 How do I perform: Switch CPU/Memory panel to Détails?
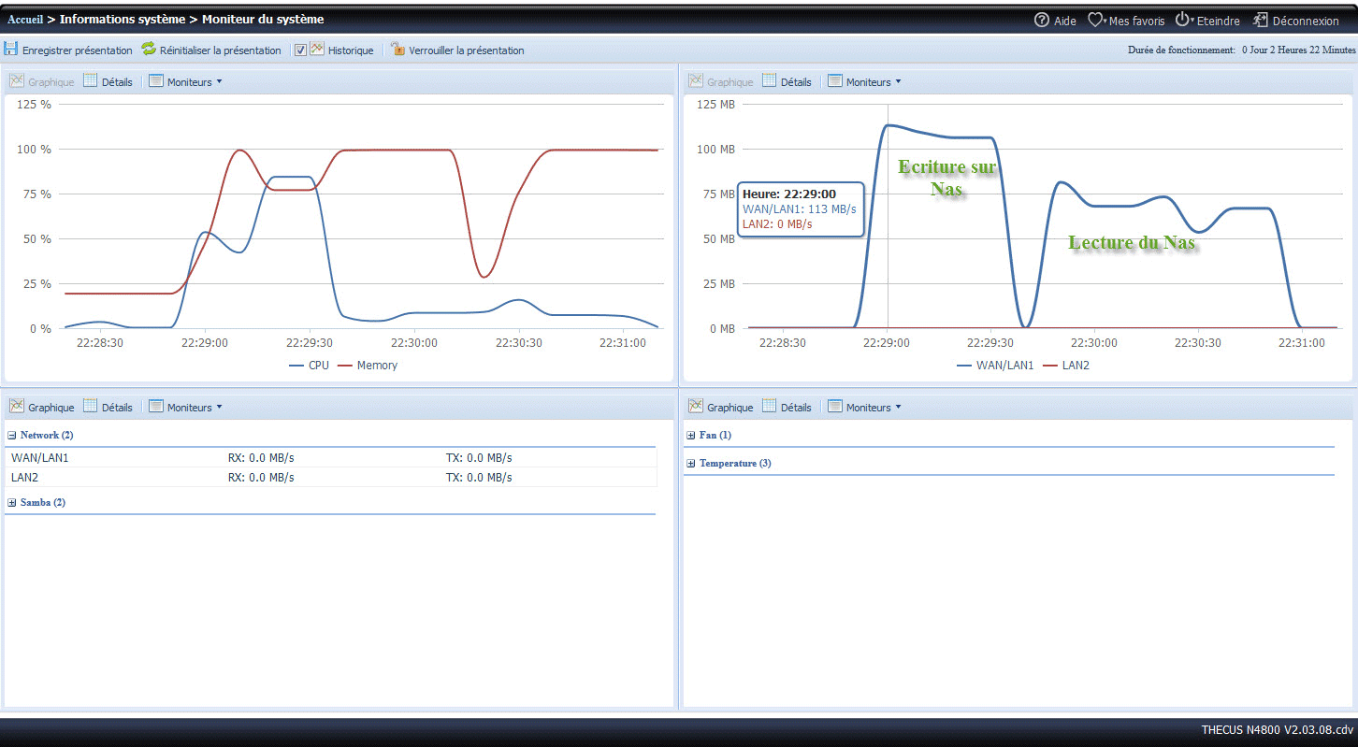pyautogui.click(x=108, y=81)
